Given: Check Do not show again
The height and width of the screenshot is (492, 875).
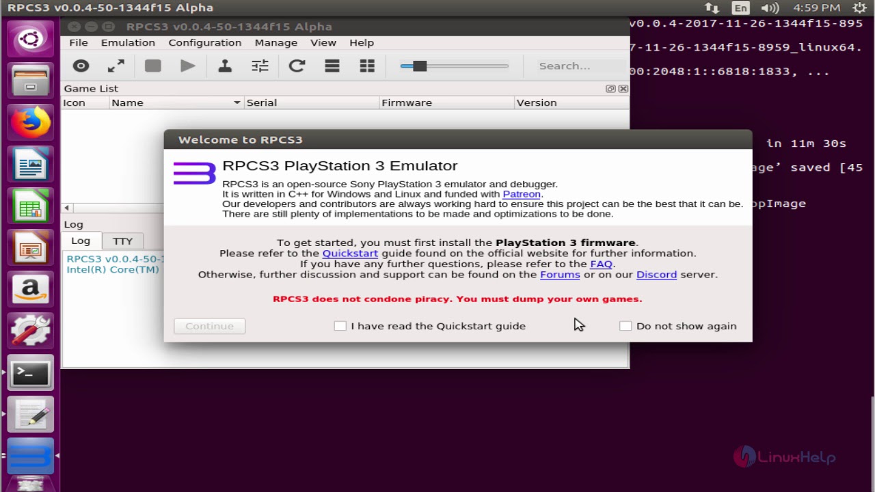Looking at the screenshot, I should (x=625, y=326).
